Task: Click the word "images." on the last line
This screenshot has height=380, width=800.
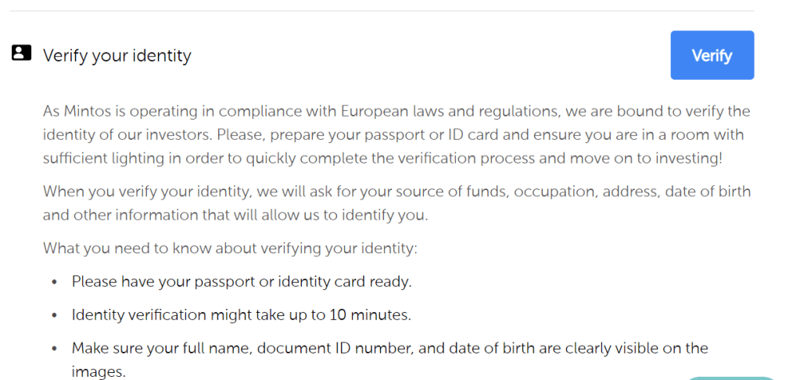Action: point(99,371)
